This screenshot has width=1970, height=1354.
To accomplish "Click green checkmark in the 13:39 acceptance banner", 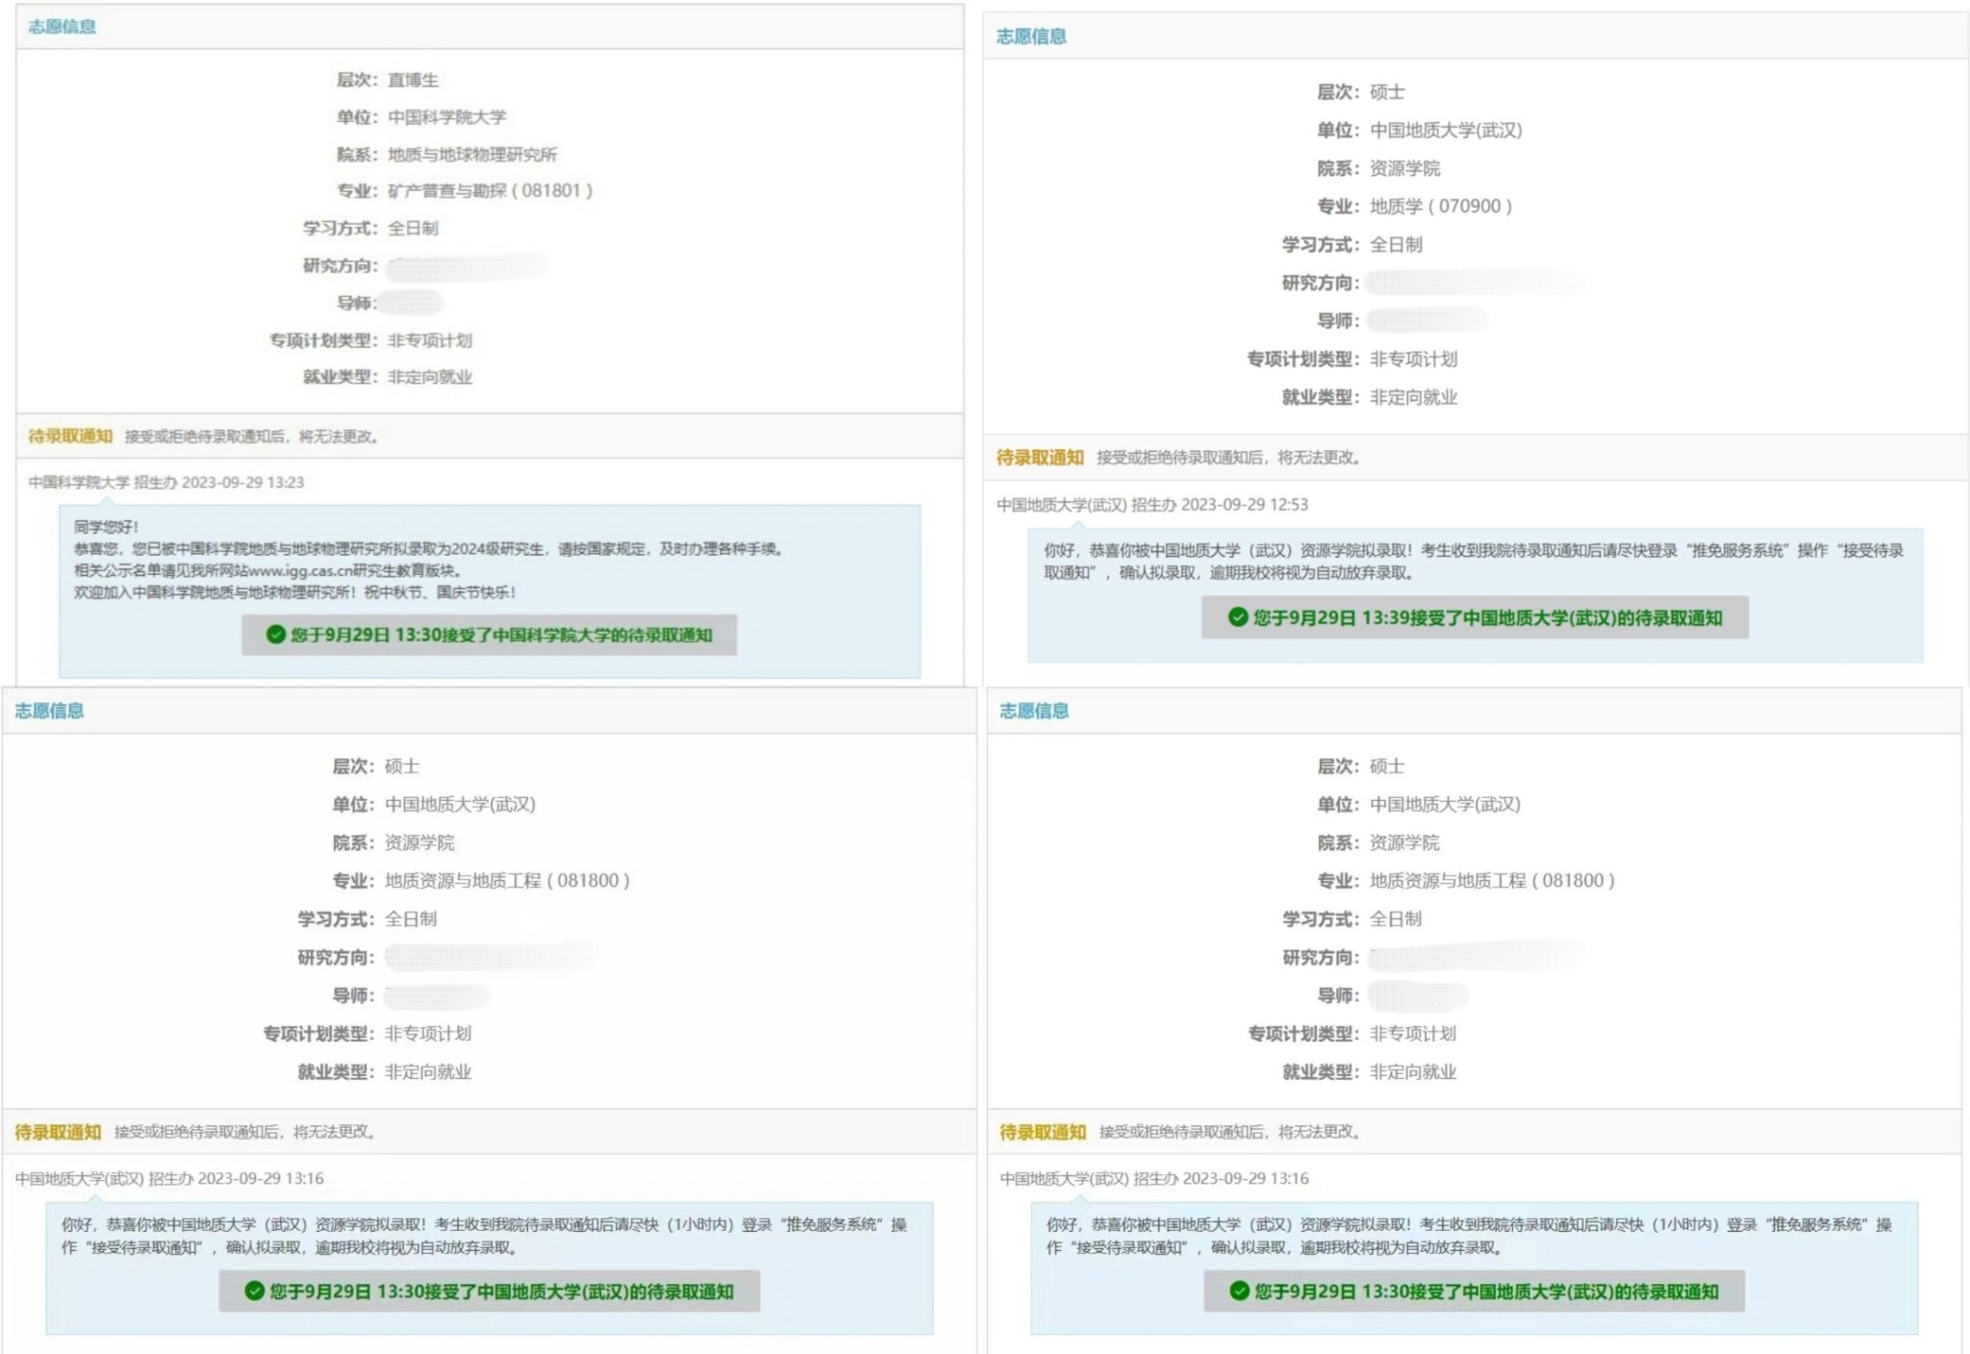I will click(1238, 617).
